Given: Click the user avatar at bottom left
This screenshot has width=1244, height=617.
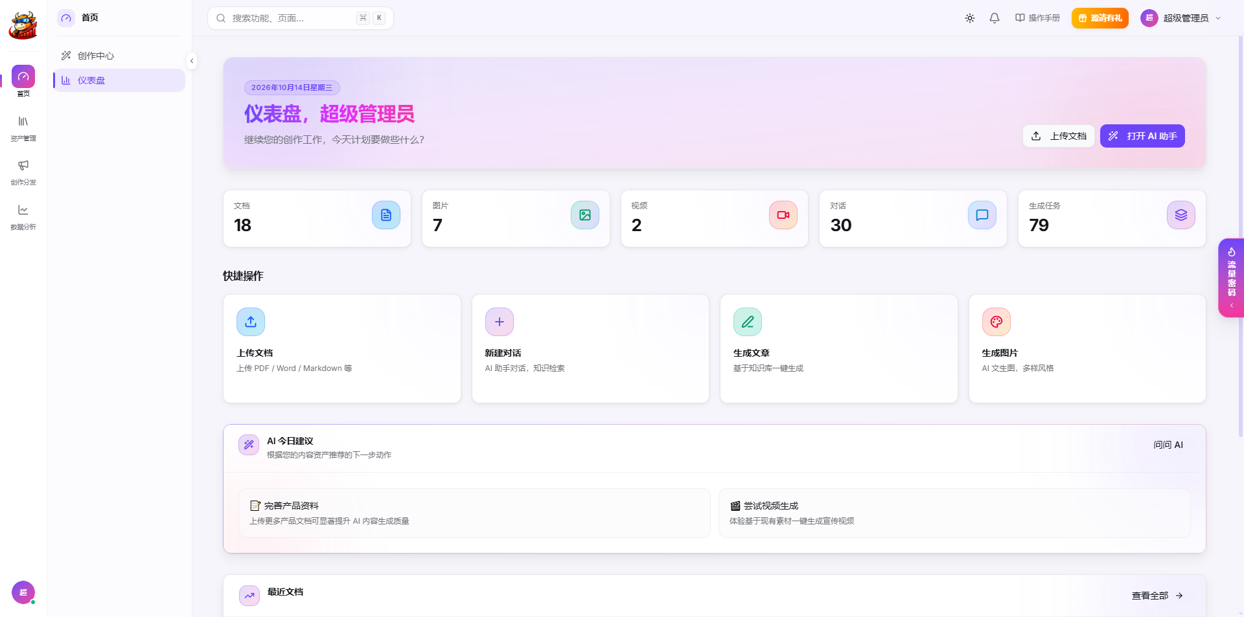Looking at the screenshot, I should click(23, 592).
